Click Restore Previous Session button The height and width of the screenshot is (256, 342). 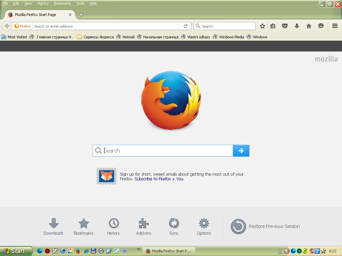click(265, 226)
